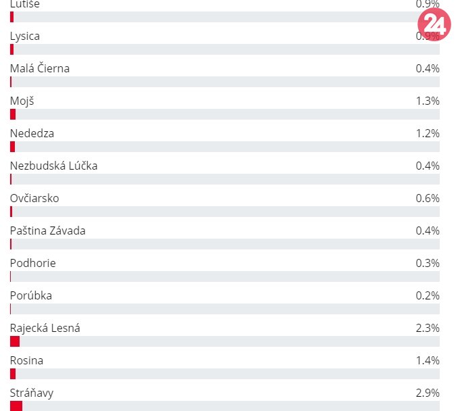The image size is (460, 411).
Task: Click the red Stráňavy progress bar
Action: click(16, 406)
